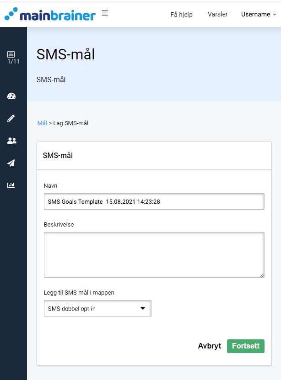This screenshot has height=380, width=281.
Task: Open the checklist 1/11 sidebar icon
Action: (x=13, y=58)
